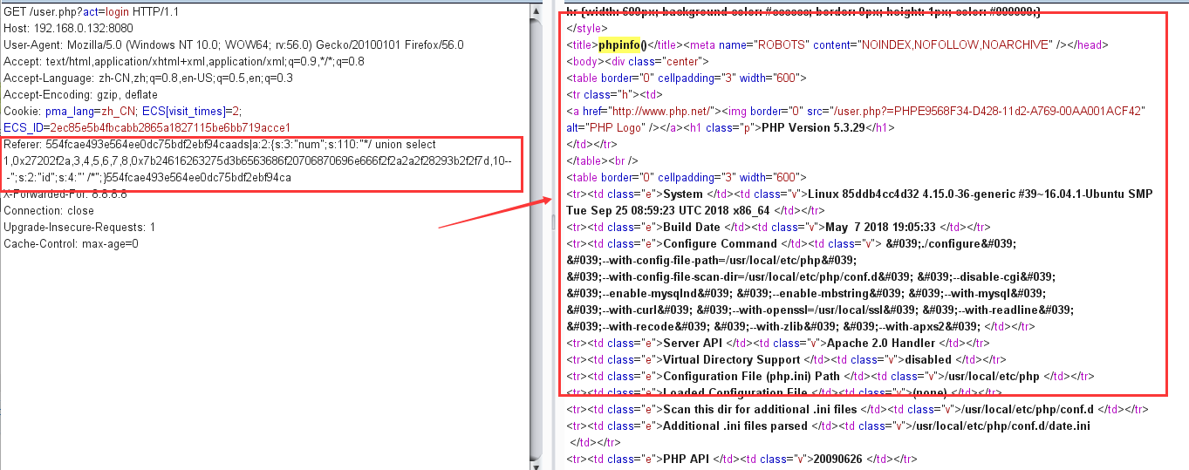This screenshot has width=1189, height=470.
Task: Click the 'Host: 192.168.0.132:8080' header
Action: 68,29
